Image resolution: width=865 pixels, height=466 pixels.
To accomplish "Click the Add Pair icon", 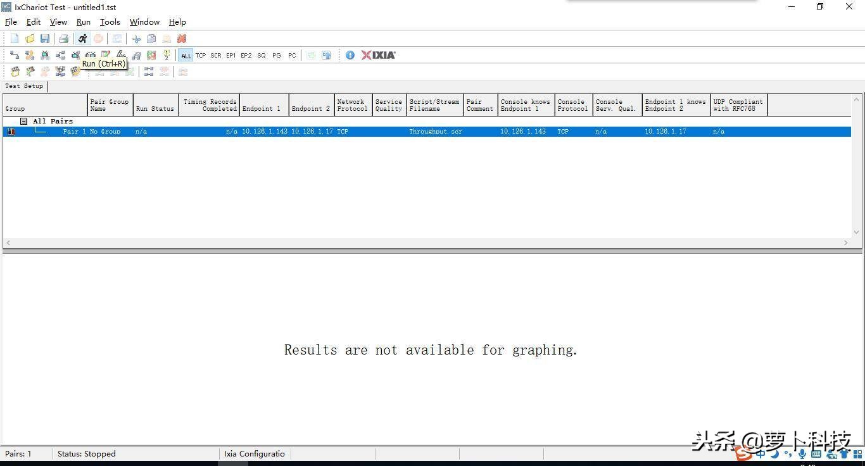I will pyautogui.click(x=15, y=55).
